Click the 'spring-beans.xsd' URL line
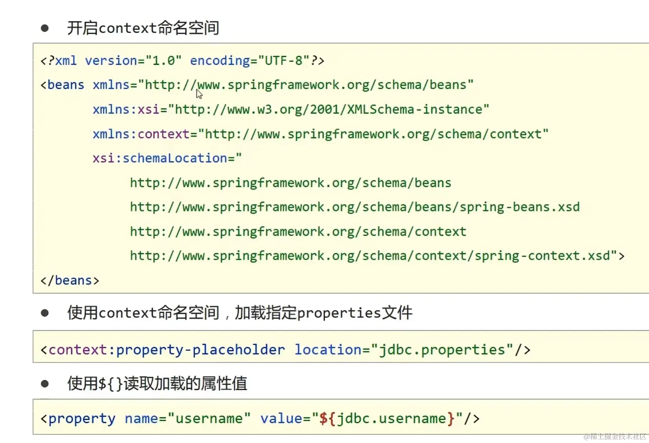This screenshot has height=443, width=649. tap(355, 207)
